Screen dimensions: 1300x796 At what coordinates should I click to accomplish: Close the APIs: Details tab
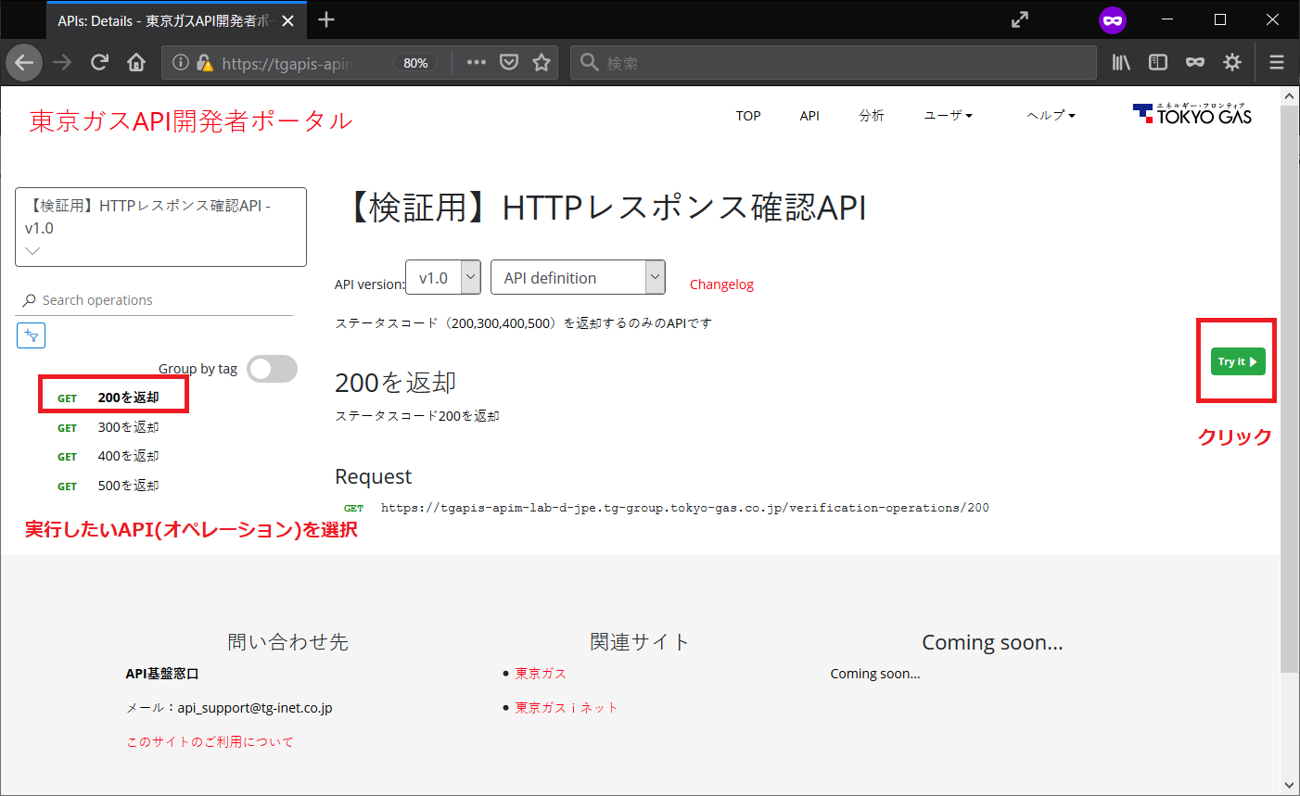tap(287, 20)
